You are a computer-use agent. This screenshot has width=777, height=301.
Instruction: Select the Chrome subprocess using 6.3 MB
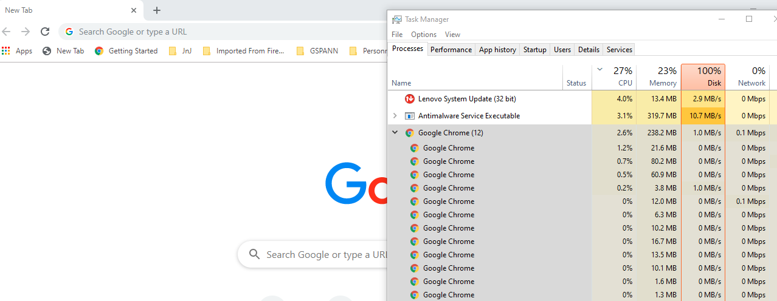point(582,215)
